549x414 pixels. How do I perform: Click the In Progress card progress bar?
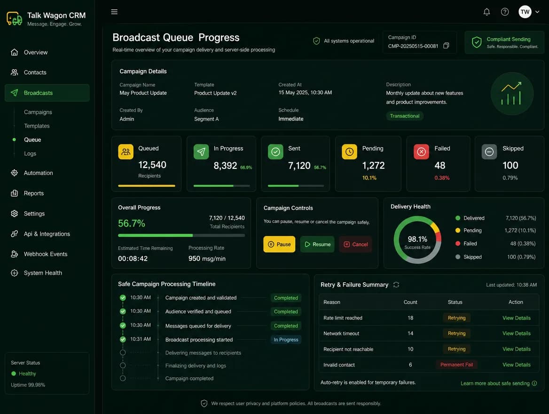[222, 186]
